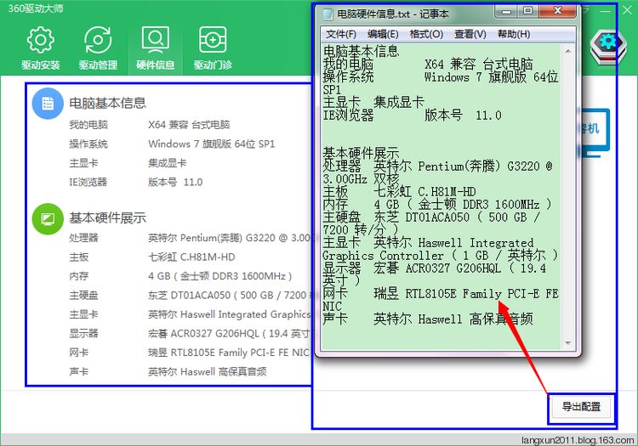Close the Notepad window
The width and height of the screenshot is (638, 446).
click(x=557, y=11)
